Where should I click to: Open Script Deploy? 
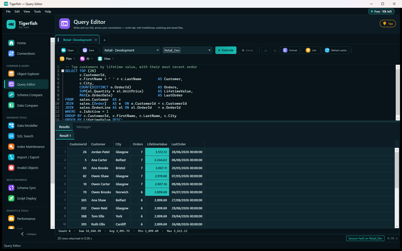point(26,198)
